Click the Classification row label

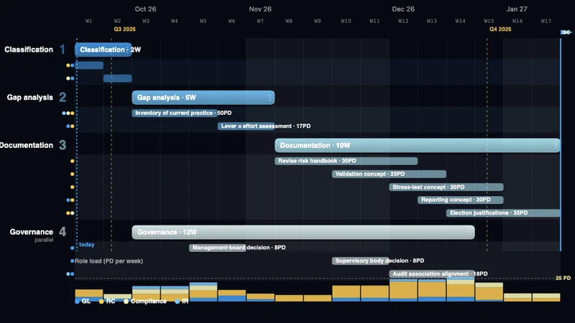coord(29,50)
